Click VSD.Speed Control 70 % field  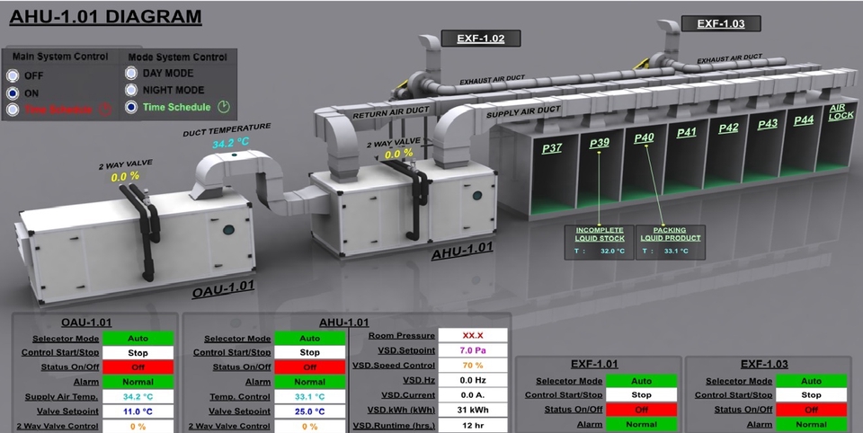[x=473, y=365]
